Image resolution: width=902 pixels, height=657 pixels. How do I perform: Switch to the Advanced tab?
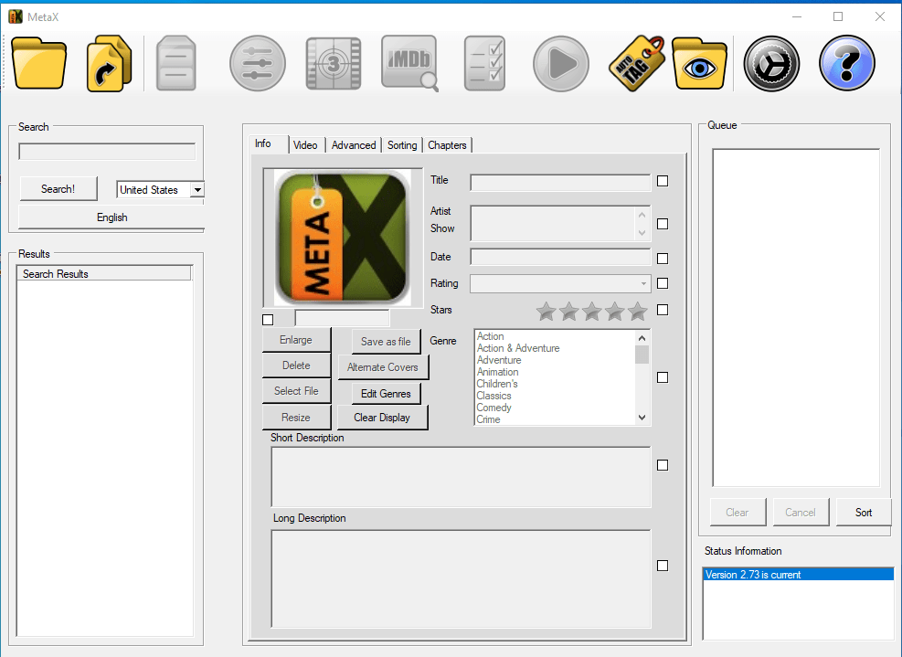(354, 145)
